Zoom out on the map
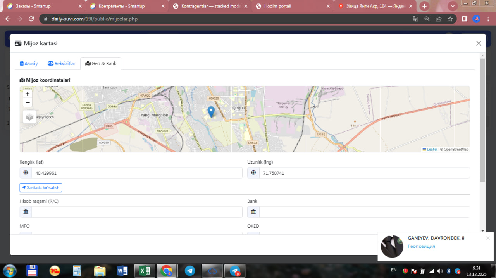Screen dimensions: 496x278 tap(28, 102)
